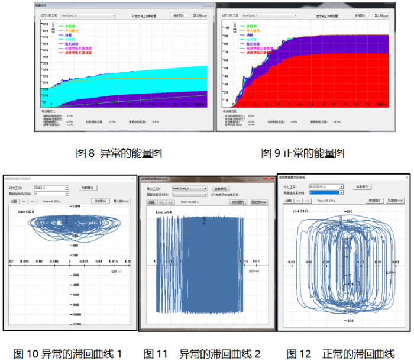Click 保存图片 in the cyan energy chart window
Screen dimensions: 414x361
pos(180,16)
